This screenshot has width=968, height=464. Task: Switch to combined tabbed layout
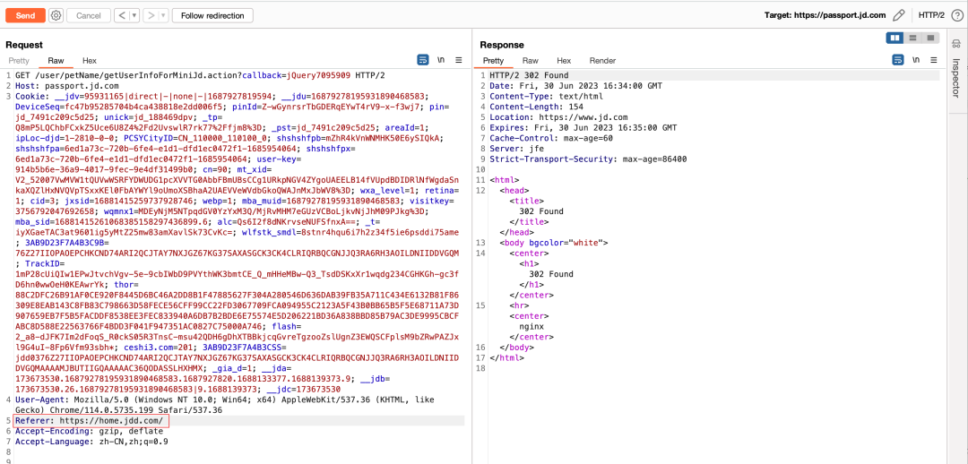point(929,39)
